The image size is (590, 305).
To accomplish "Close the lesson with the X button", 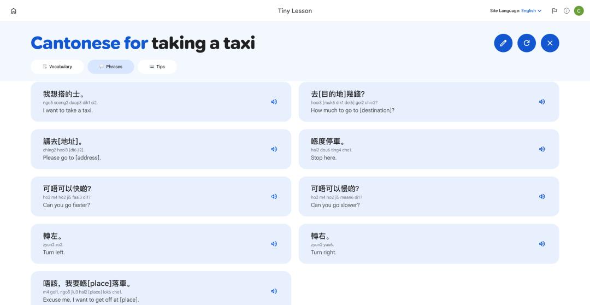I will [550, 43].
